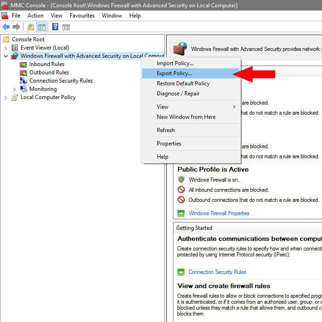Screen dimensions: 322x322
Task: Collapse the Windows Firewall with Advanced Security node
Action: 6,56
